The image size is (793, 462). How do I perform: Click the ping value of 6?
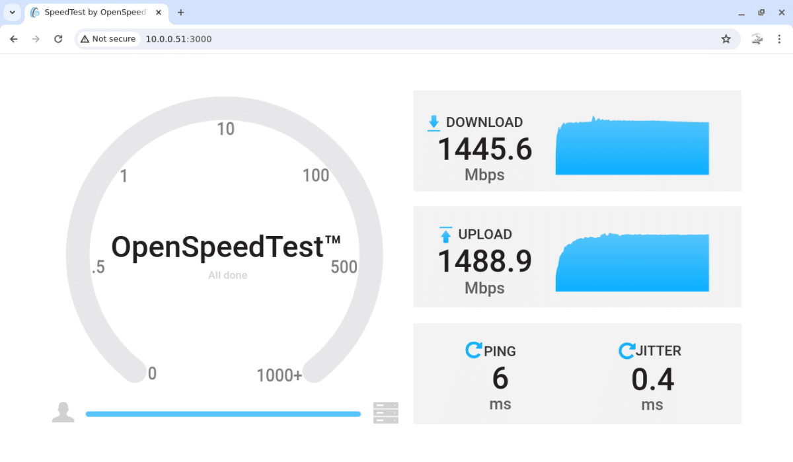(x=500, y=379)
